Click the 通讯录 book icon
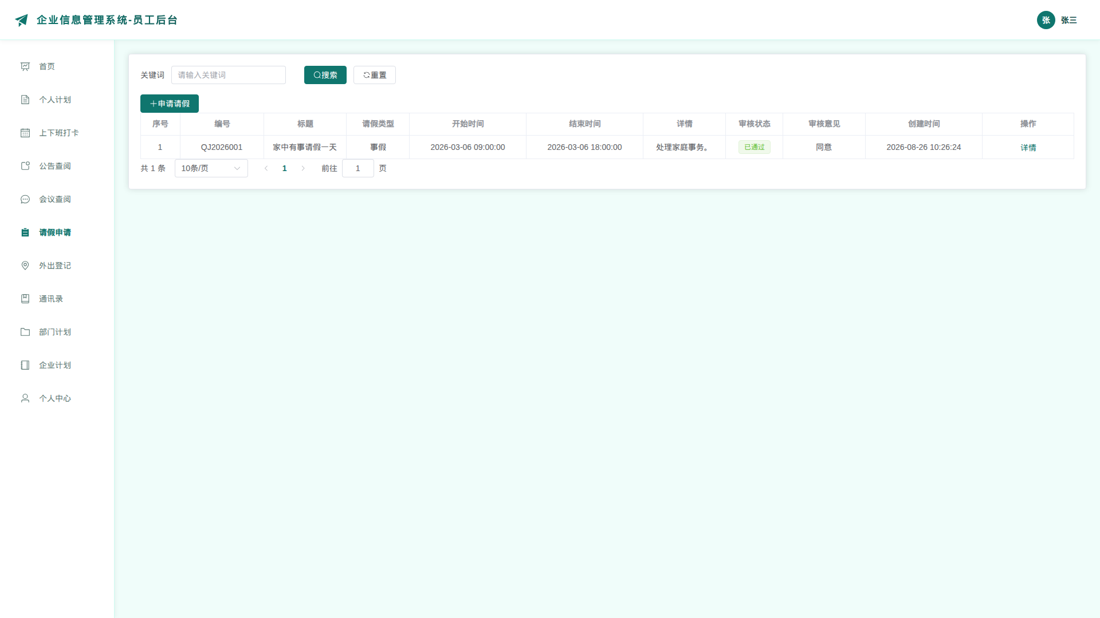The width and height of the screenshot is (1100, 618). [25, 299]
